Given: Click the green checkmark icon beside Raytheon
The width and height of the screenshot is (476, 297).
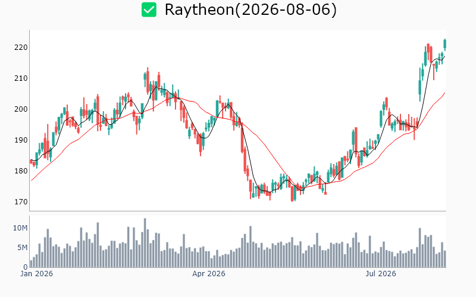Looking at the screenshot, I should point(149,10).
